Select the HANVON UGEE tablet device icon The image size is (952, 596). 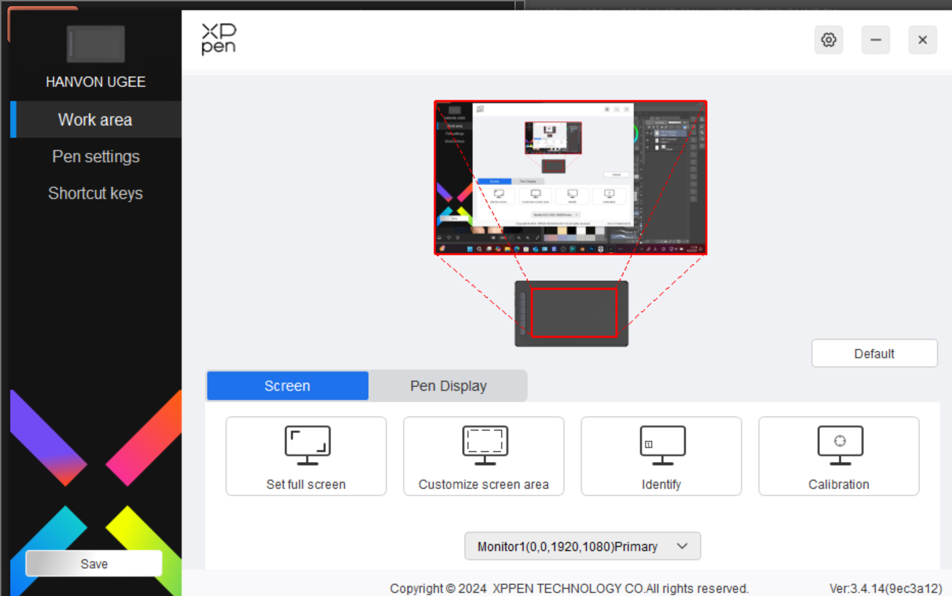[x=96, y=44]
